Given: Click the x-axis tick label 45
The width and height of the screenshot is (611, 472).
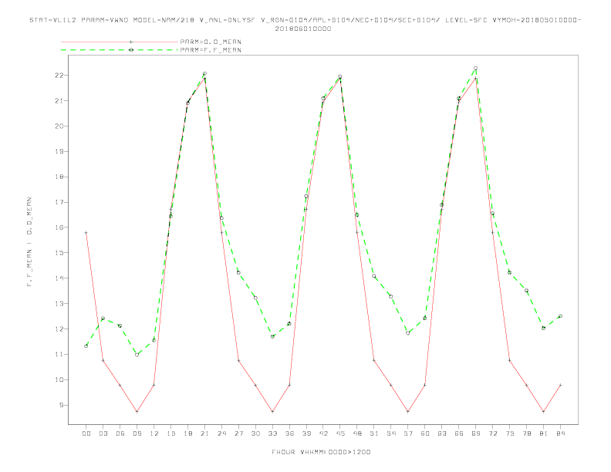Looking at the screenshot, I should click(340, 433).
